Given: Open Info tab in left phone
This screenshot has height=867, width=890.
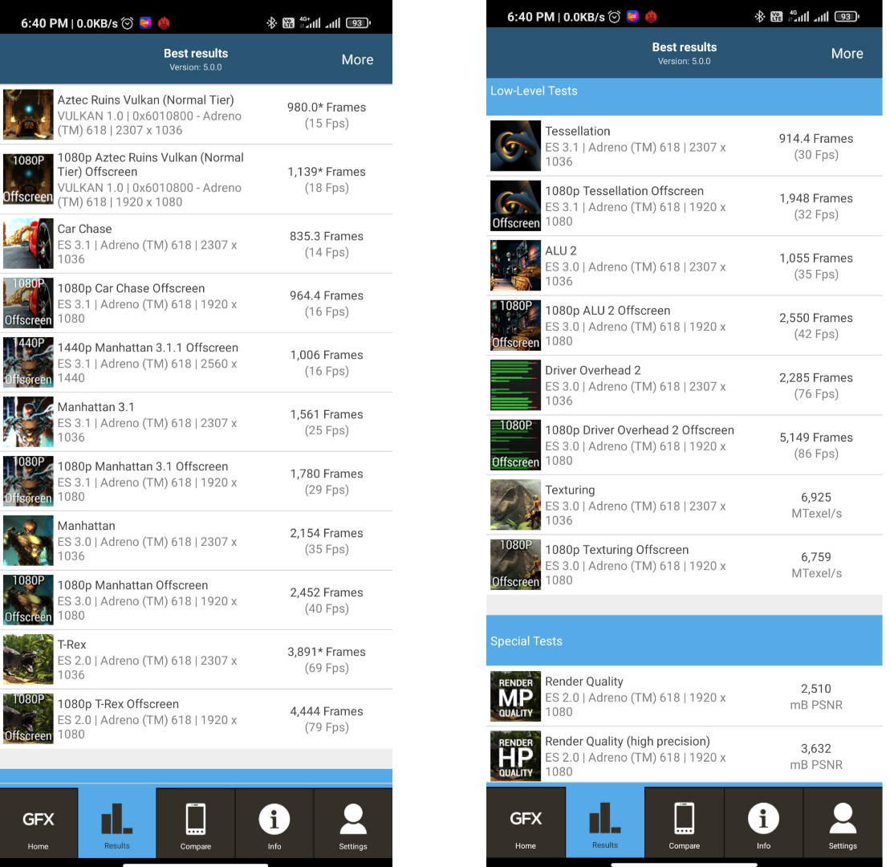Looking at the screenshot, I should click(x=274, y=823).
